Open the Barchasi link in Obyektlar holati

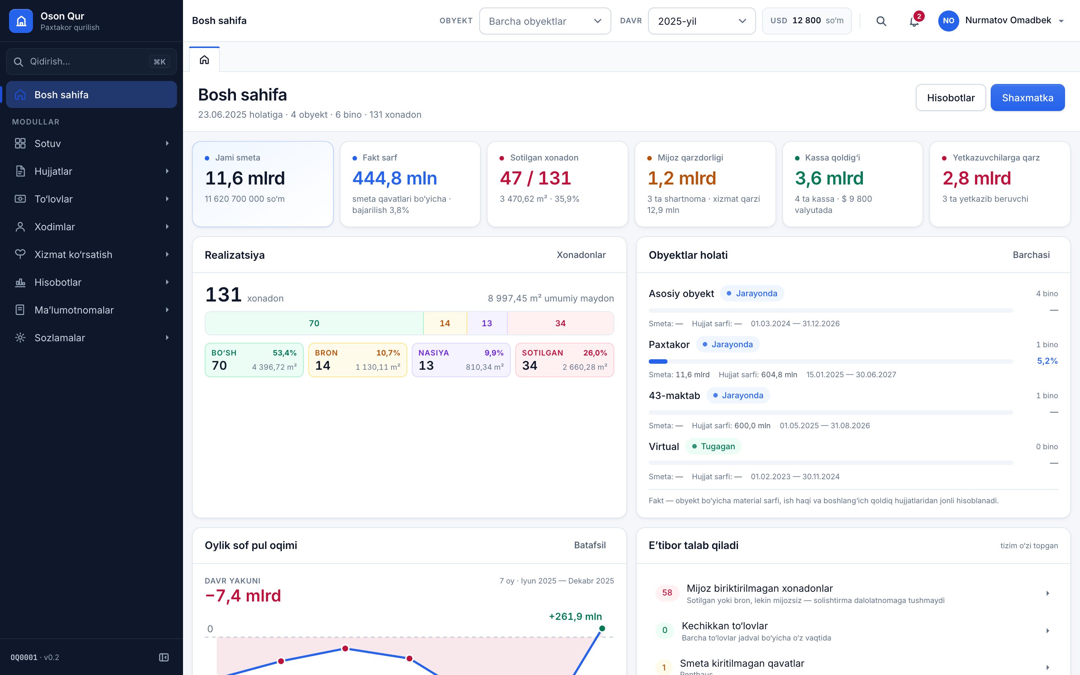[x=1031, y=255]
